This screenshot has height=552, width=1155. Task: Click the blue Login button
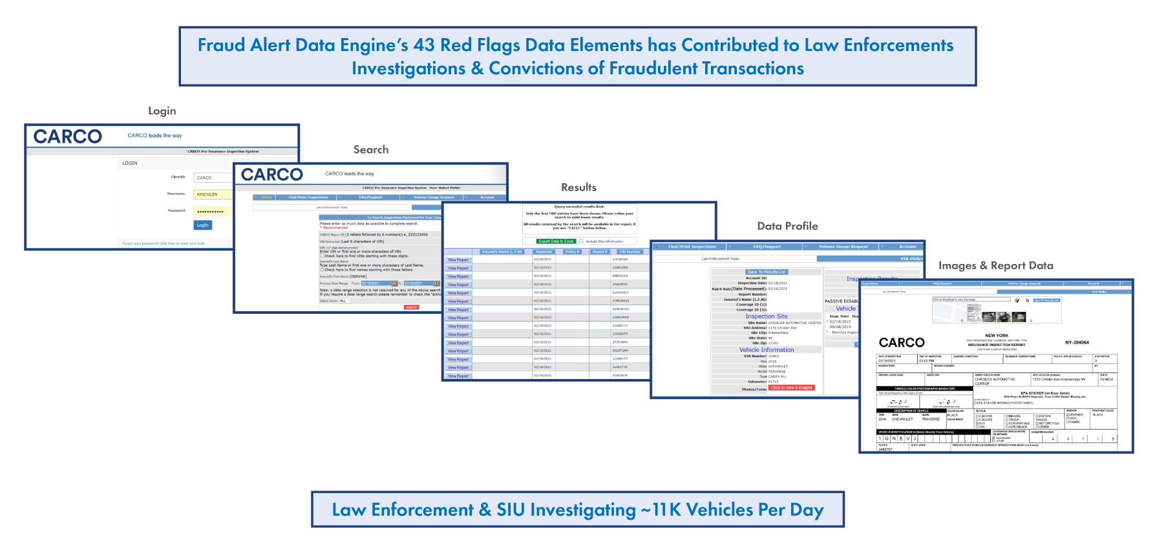203,225
